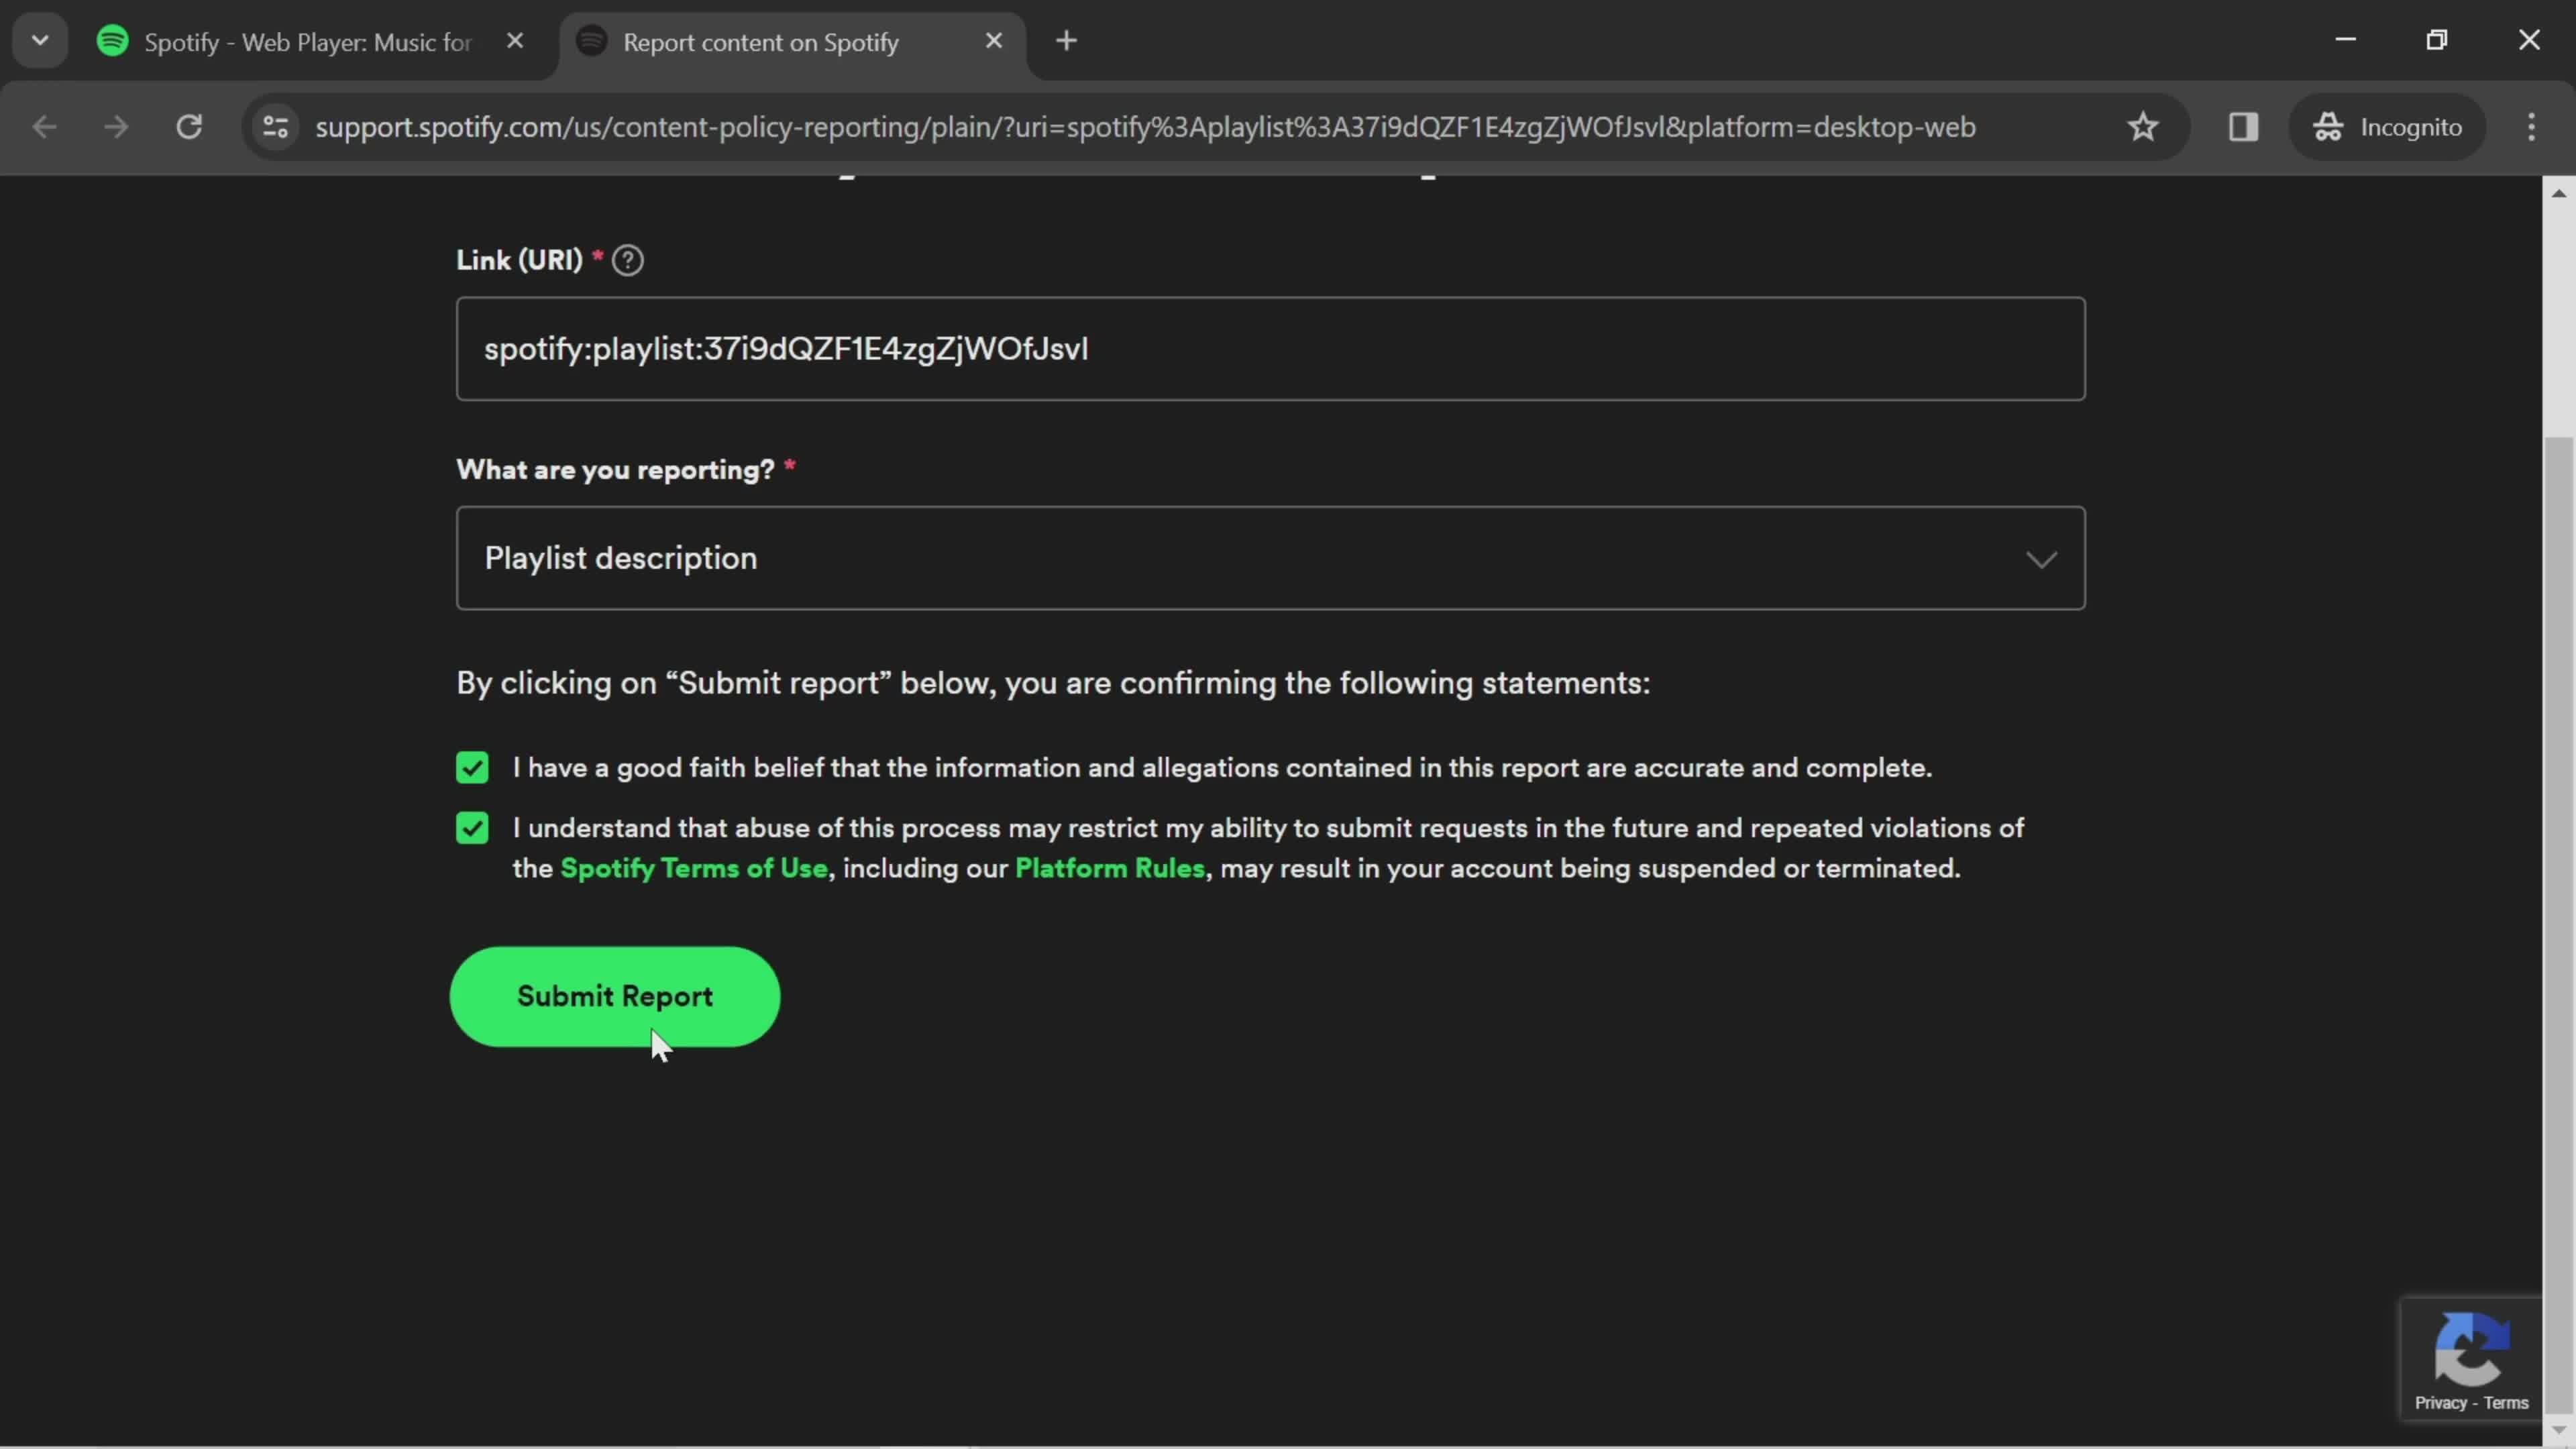Click the address bar URL
Viewport: 2576px width, 1449px height.
1145,127
